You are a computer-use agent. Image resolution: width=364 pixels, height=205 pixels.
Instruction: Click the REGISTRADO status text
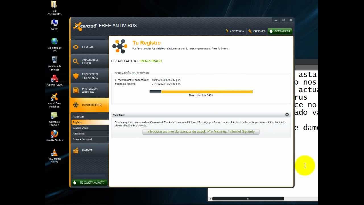[151, 61]
